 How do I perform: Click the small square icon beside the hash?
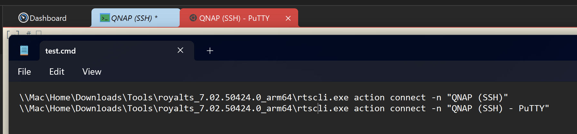point(39,33)
